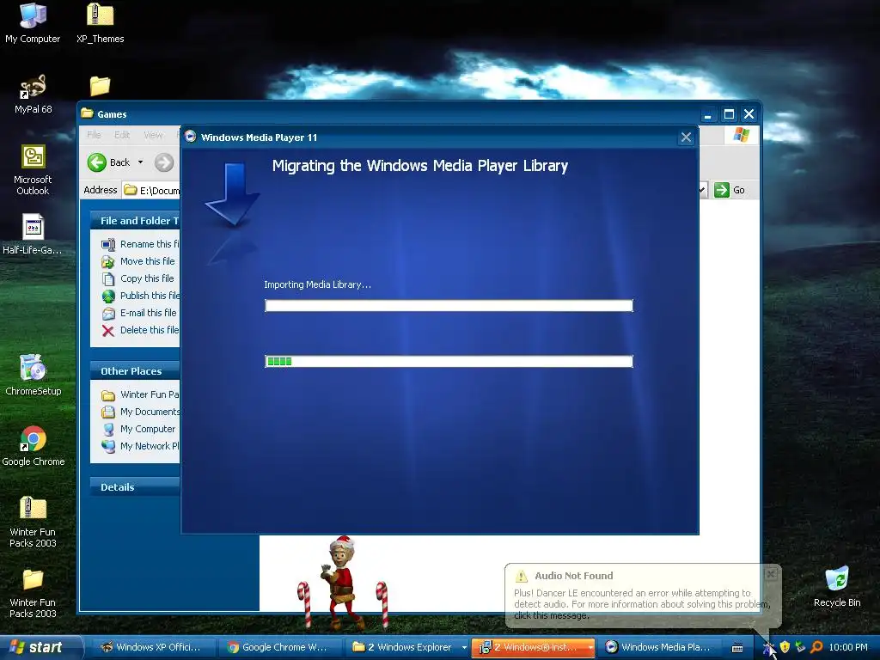
Task: Click the Games window title bar folder icon
Action: (x=87, y=113)
